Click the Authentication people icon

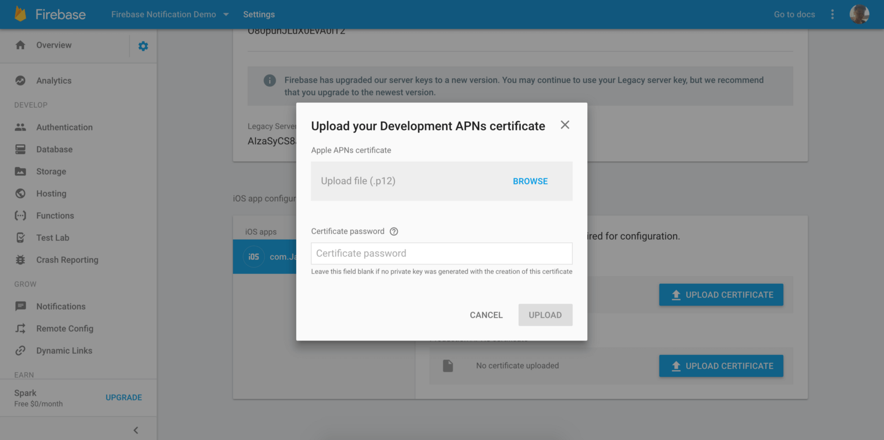(x=20, y=127)
